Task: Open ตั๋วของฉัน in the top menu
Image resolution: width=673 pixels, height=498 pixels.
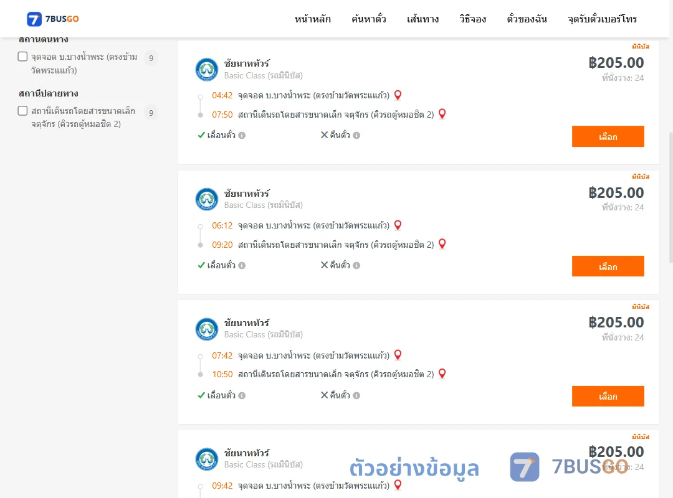Action: (x=527, y=19)
